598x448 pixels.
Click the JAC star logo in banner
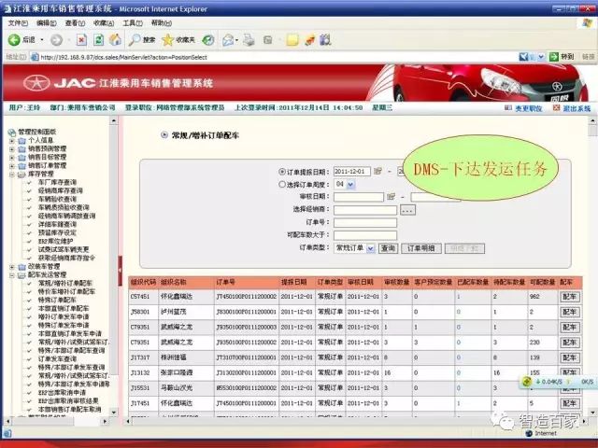coord(36,83)
